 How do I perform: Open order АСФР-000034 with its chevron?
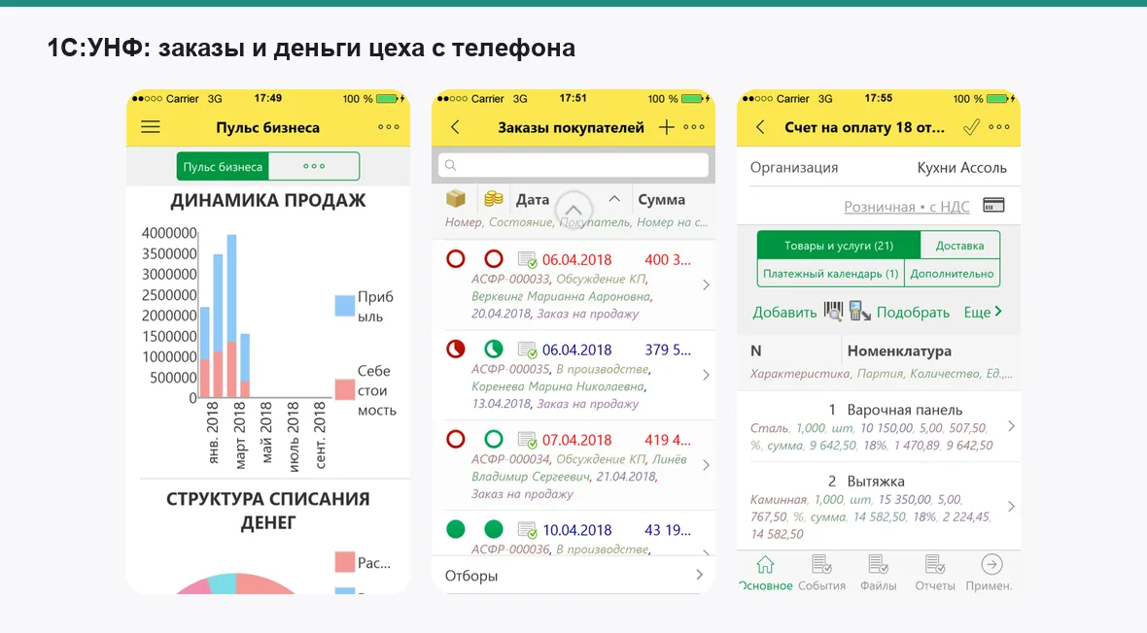[706, 465]
